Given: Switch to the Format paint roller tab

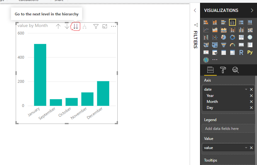Looking at the screenshot, I should click(x=223, y=70).
